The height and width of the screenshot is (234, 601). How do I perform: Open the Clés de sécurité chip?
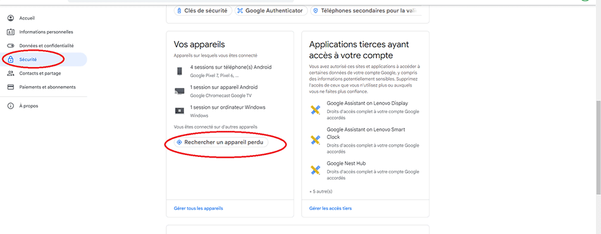click(x=203, y=11)
